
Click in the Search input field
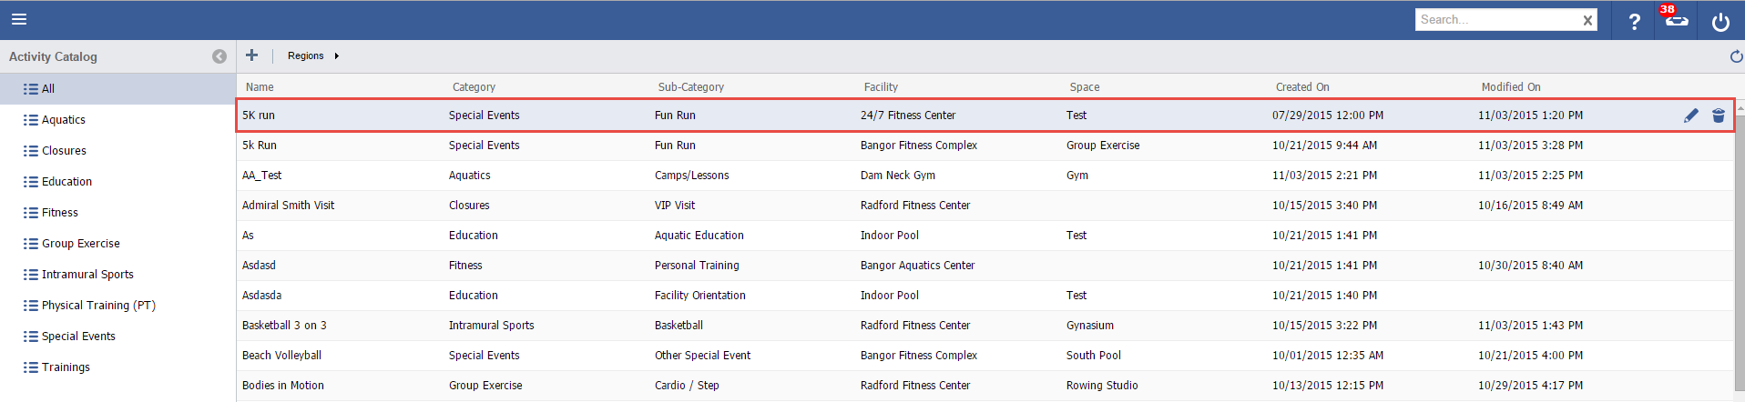1495,20
